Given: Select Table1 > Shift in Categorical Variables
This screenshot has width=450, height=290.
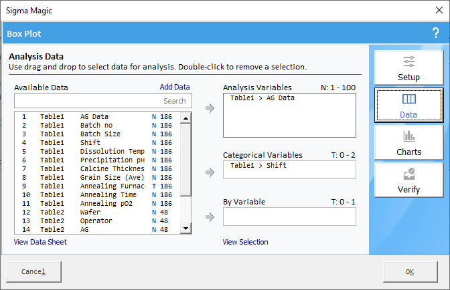Looking at the screenshot, I should (x=258, y=165).
